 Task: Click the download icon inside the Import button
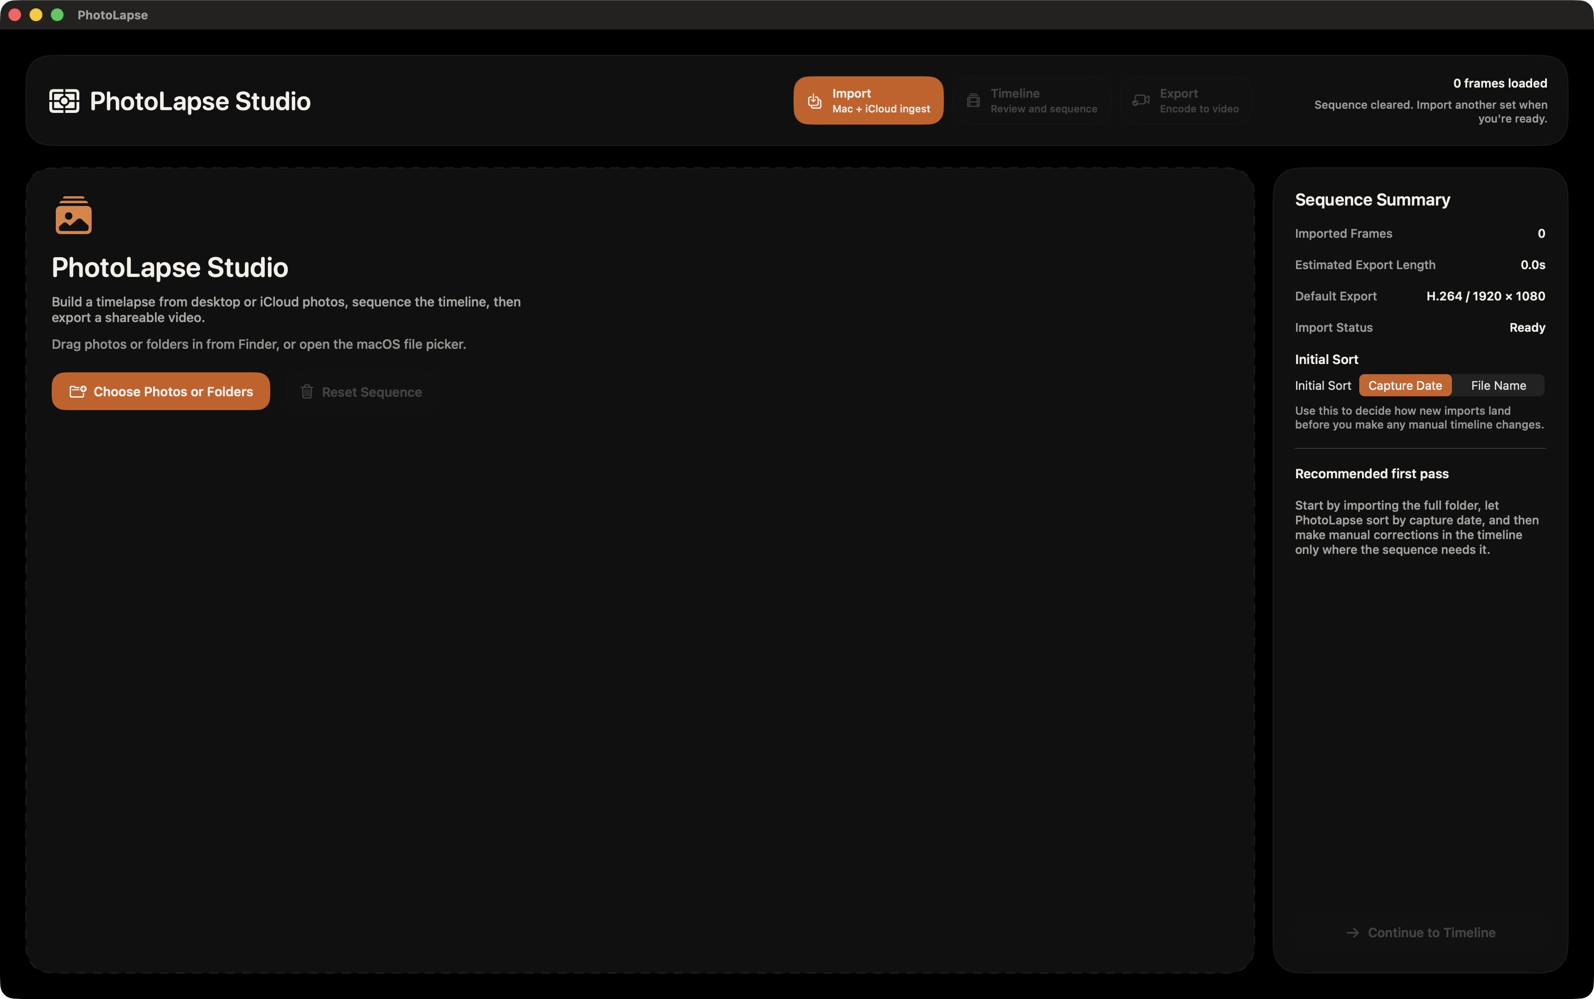(x=815, y=100)
